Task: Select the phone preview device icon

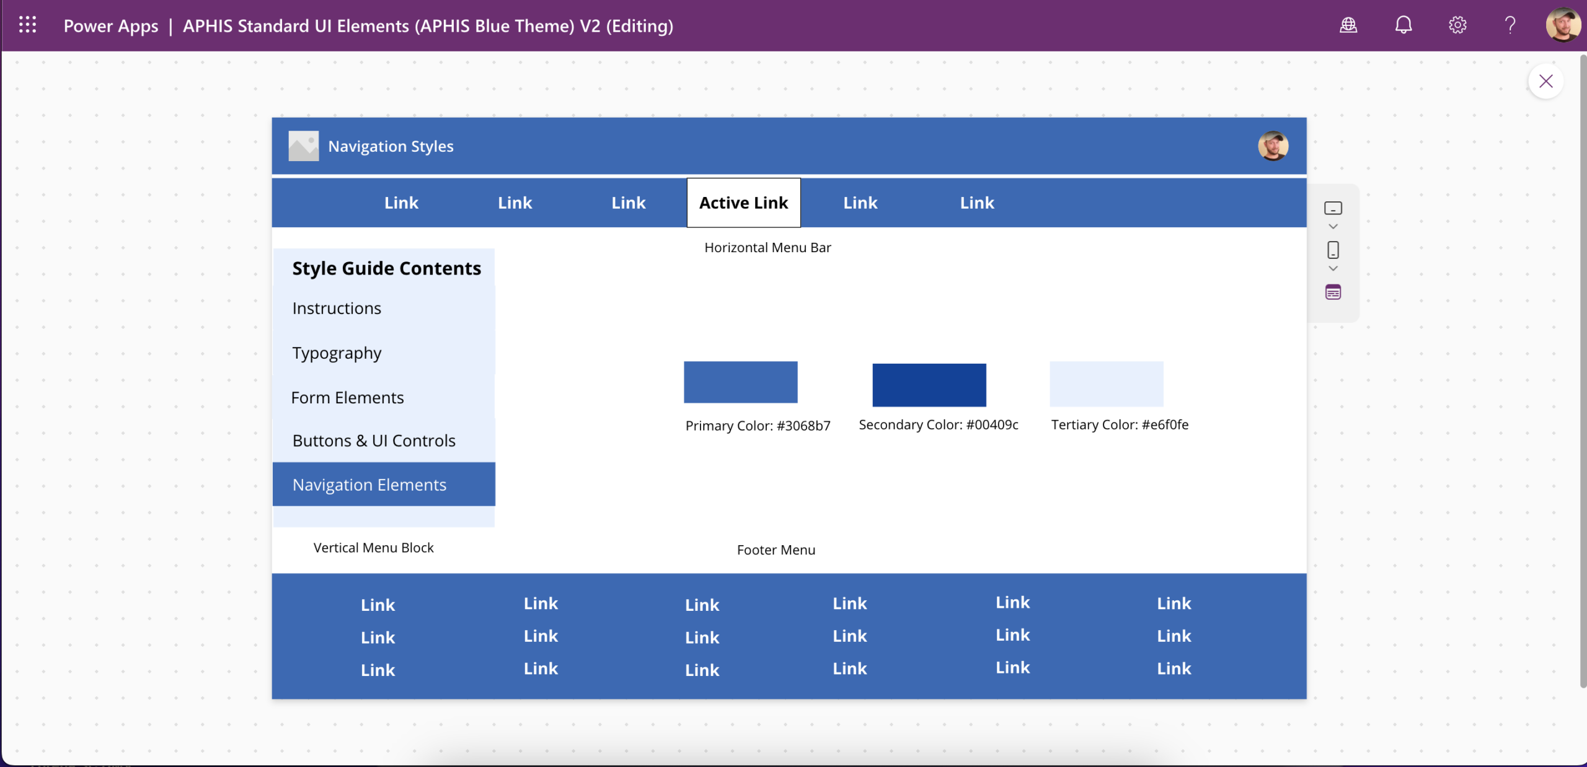Action: tap(1333, 250)
